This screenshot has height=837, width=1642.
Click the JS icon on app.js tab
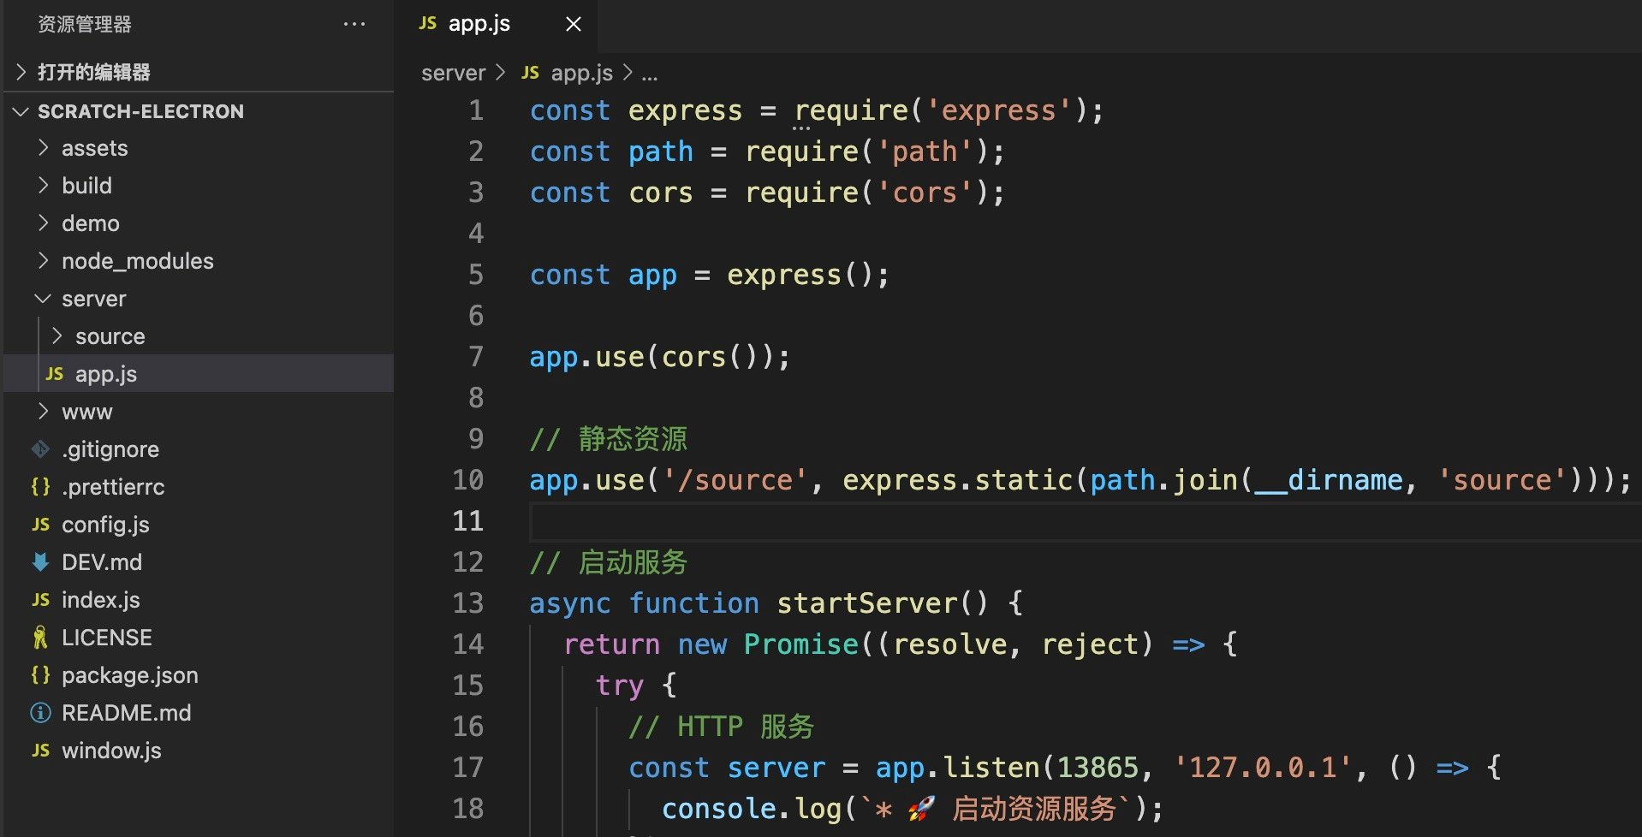pos(428,24)
